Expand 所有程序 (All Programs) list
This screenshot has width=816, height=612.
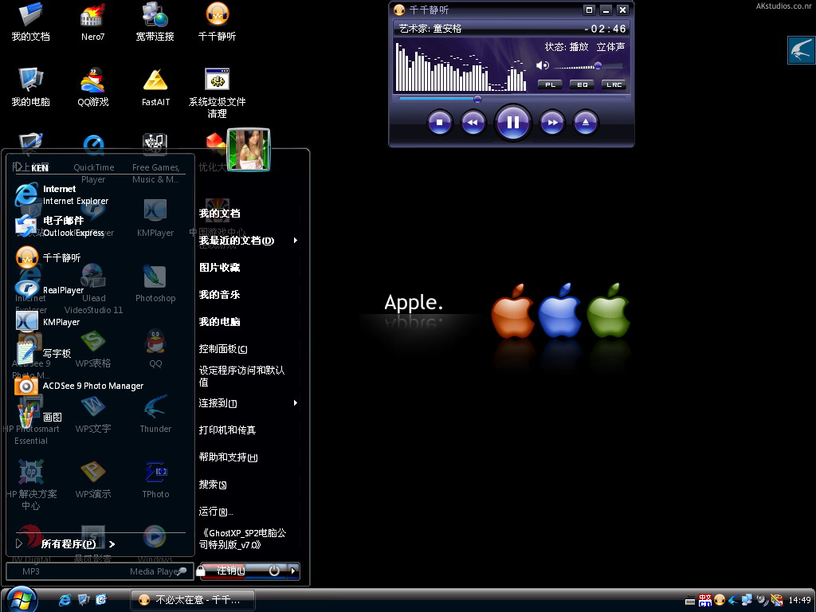pos(69,544)
